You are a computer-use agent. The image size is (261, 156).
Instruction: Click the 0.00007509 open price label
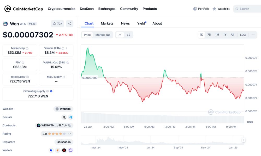[x=90, y=78]
